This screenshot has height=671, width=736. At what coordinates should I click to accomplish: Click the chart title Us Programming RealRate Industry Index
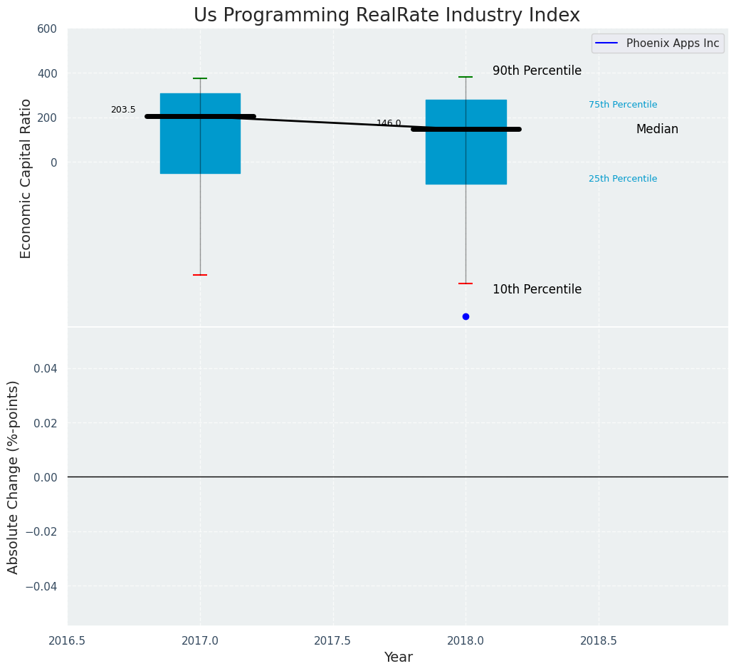[387, 15]
